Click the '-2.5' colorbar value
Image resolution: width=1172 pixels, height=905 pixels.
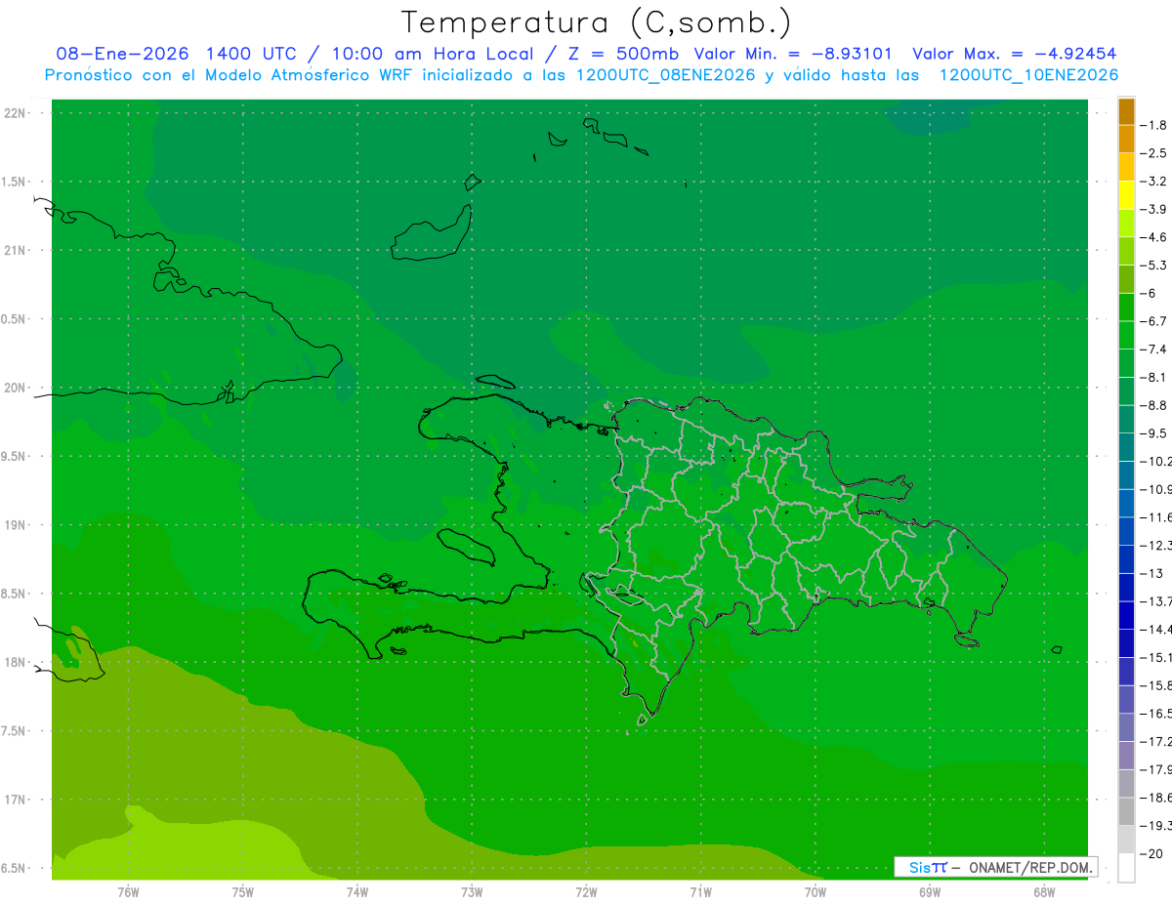click(x=1153, y=153)
